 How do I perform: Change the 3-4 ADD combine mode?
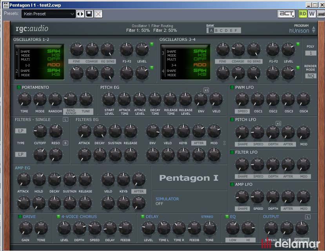coord(200,65)
